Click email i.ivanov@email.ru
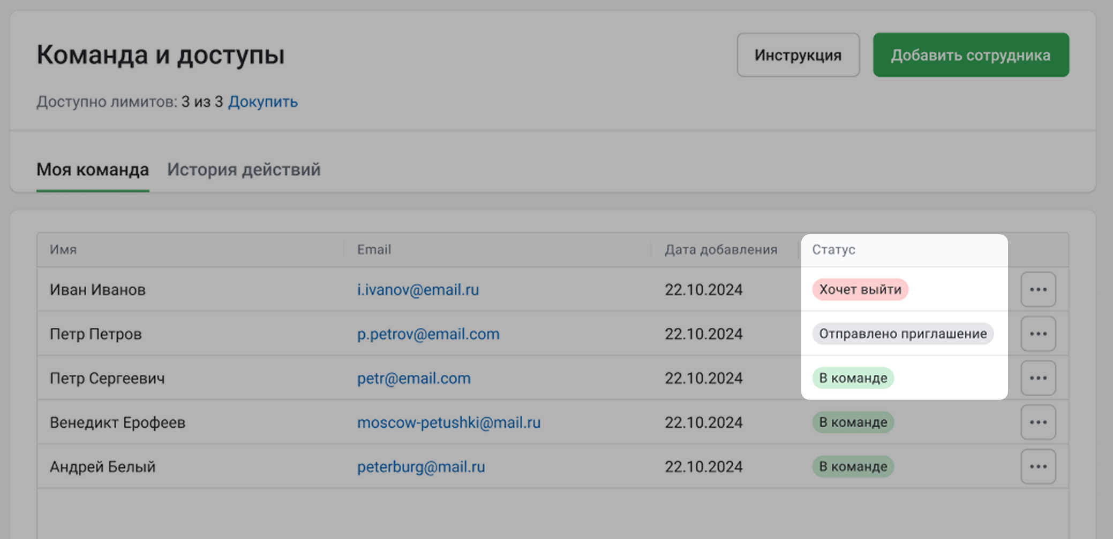Image resolution: width=1113 pixels, height=539 pixels. coord(418,289)
